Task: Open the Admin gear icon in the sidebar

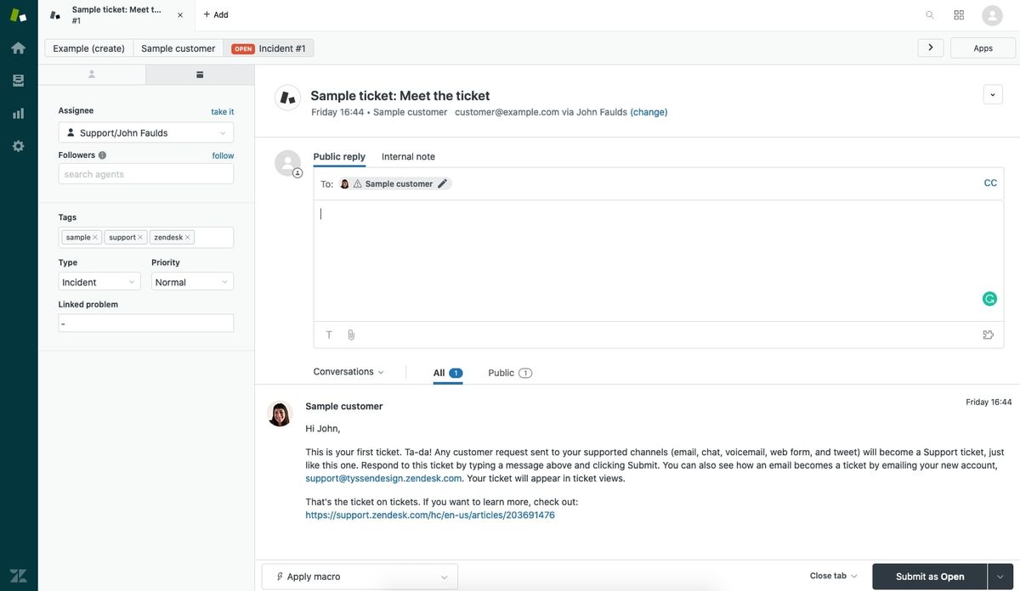Action: (x=18, y=145)
